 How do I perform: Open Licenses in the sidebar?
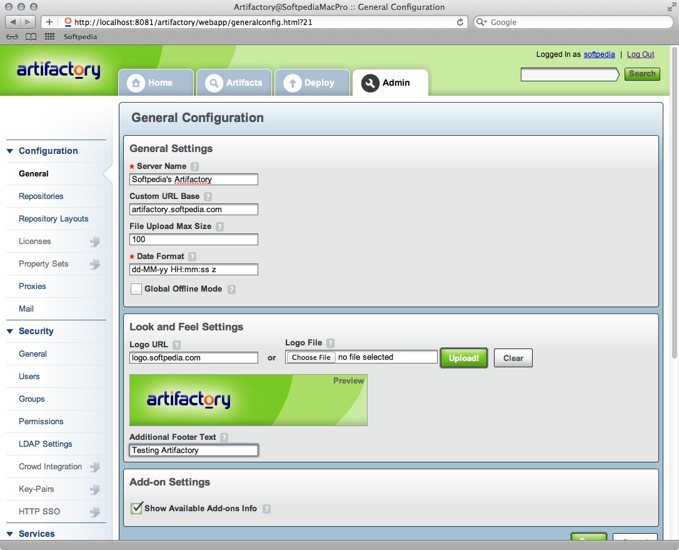[x=34, y=242]
